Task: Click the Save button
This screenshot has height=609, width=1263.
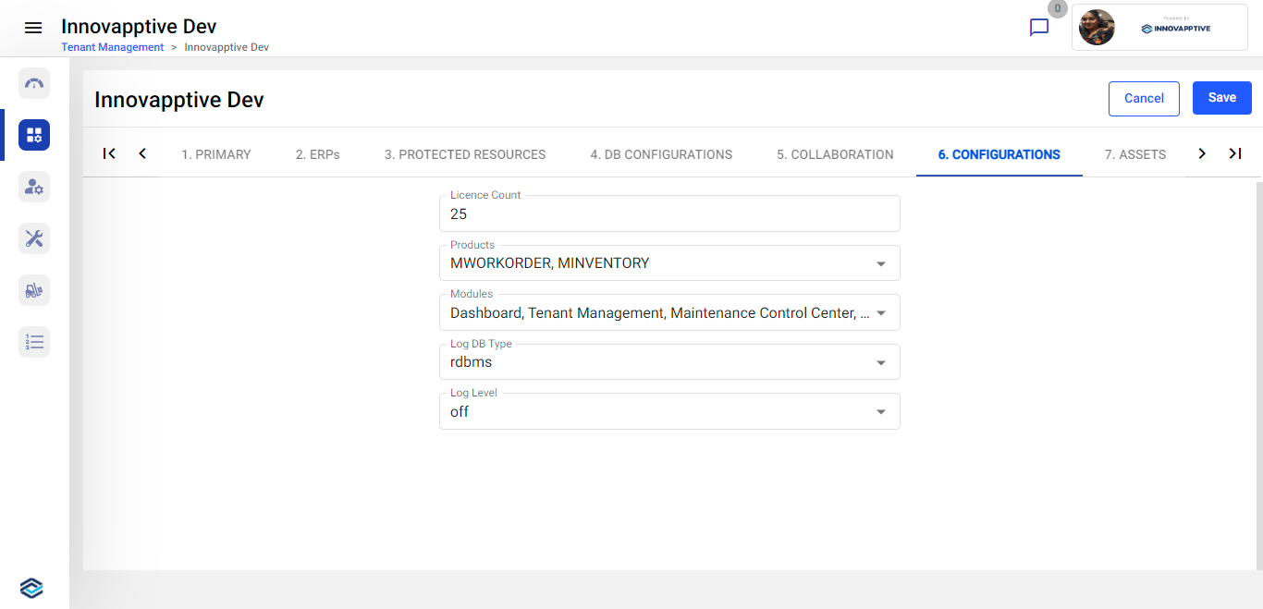Action: coord(1222,98)
